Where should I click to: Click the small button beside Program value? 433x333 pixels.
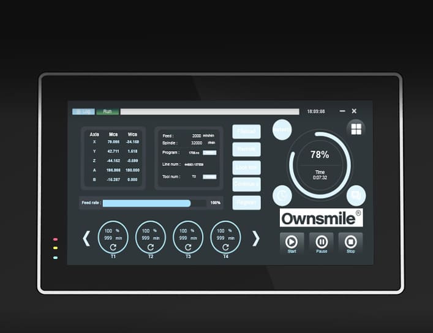(x=209, y=152)
